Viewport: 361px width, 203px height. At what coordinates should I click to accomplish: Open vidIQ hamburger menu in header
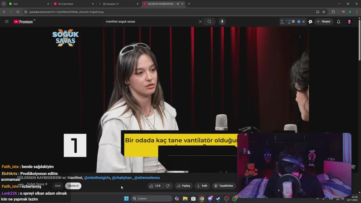pyautogui.click(x=303, y=22)
